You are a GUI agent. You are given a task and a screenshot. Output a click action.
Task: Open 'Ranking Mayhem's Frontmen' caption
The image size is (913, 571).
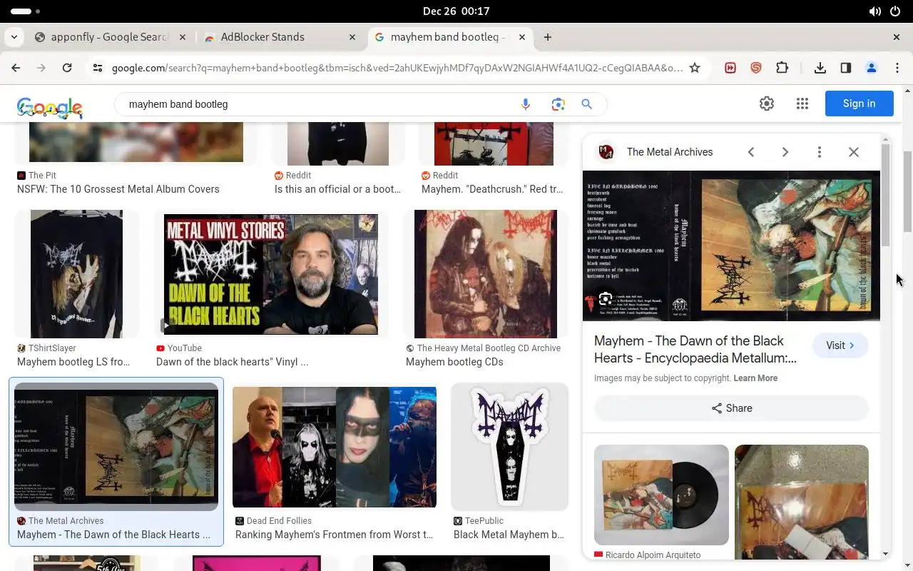(334, 535)
